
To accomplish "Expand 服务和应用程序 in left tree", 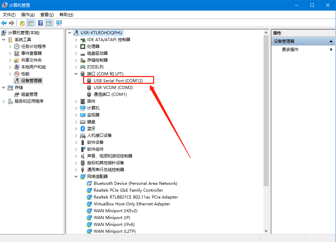I will point(4,101).
